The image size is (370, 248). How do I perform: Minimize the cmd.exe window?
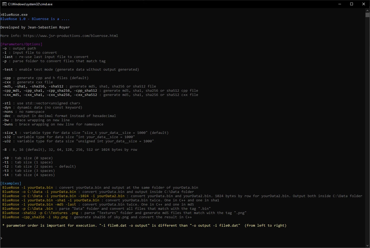(339, 4)
